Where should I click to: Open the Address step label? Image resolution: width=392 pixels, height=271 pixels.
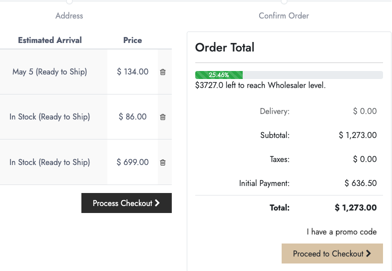(x=69, y=16)
